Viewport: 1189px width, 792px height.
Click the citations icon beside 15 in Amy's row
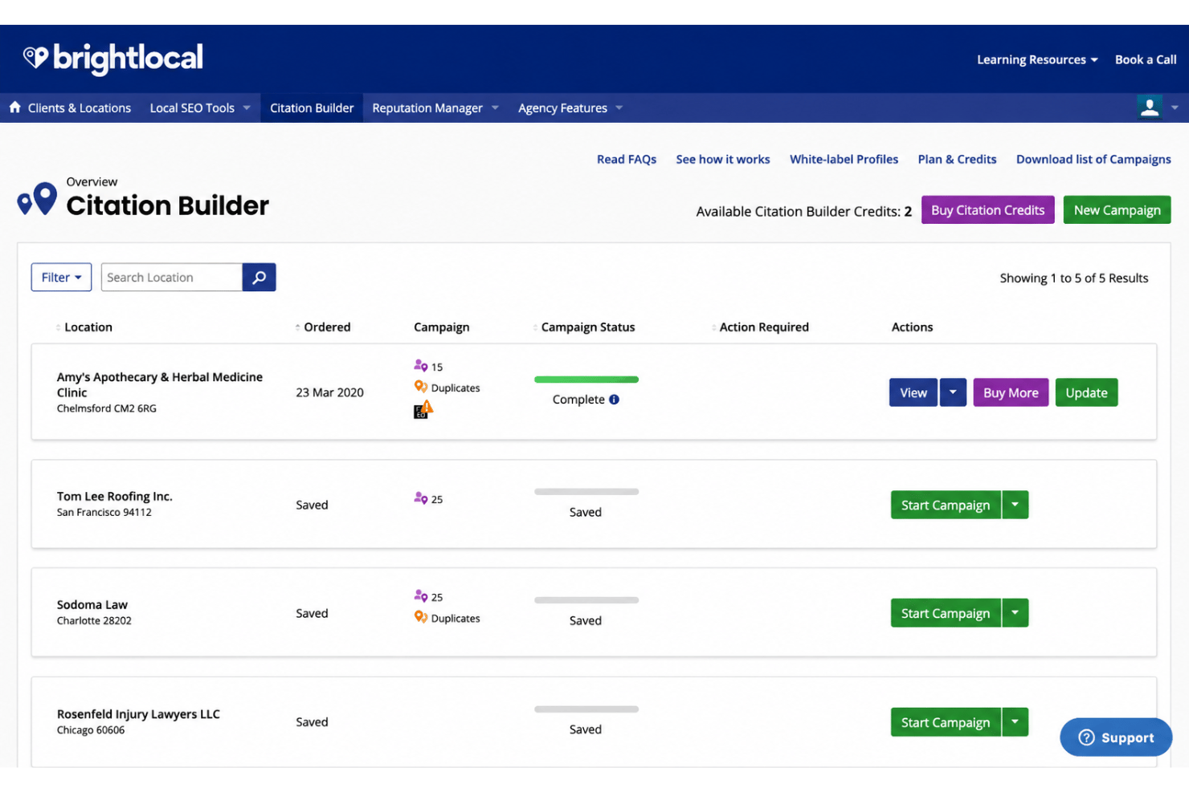coord(420,366)
